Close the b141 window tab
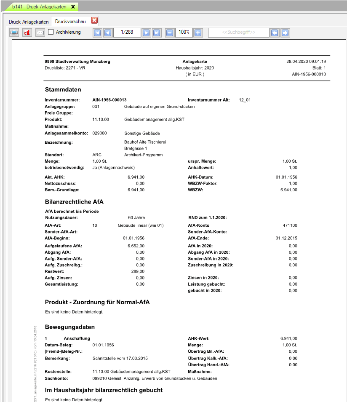Screen dimensions: 347x402 coord(73,7)
